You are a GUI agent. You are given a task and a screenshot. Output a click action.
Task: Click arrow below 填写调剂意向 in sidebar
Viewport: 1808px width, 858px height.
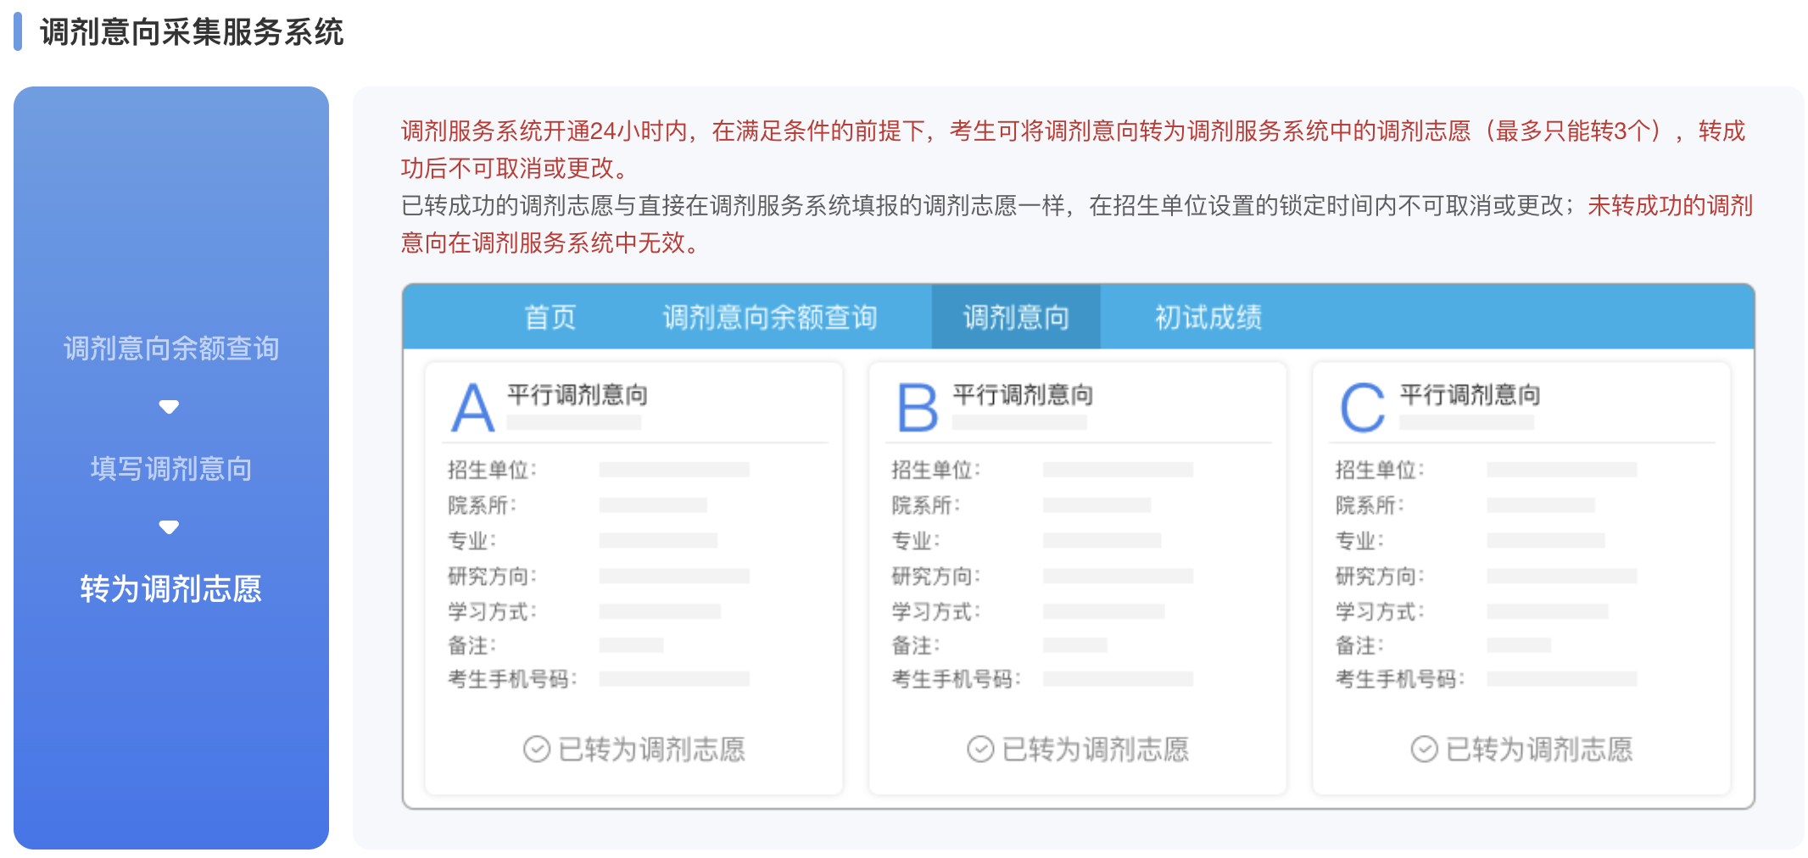tap(169, 527)
